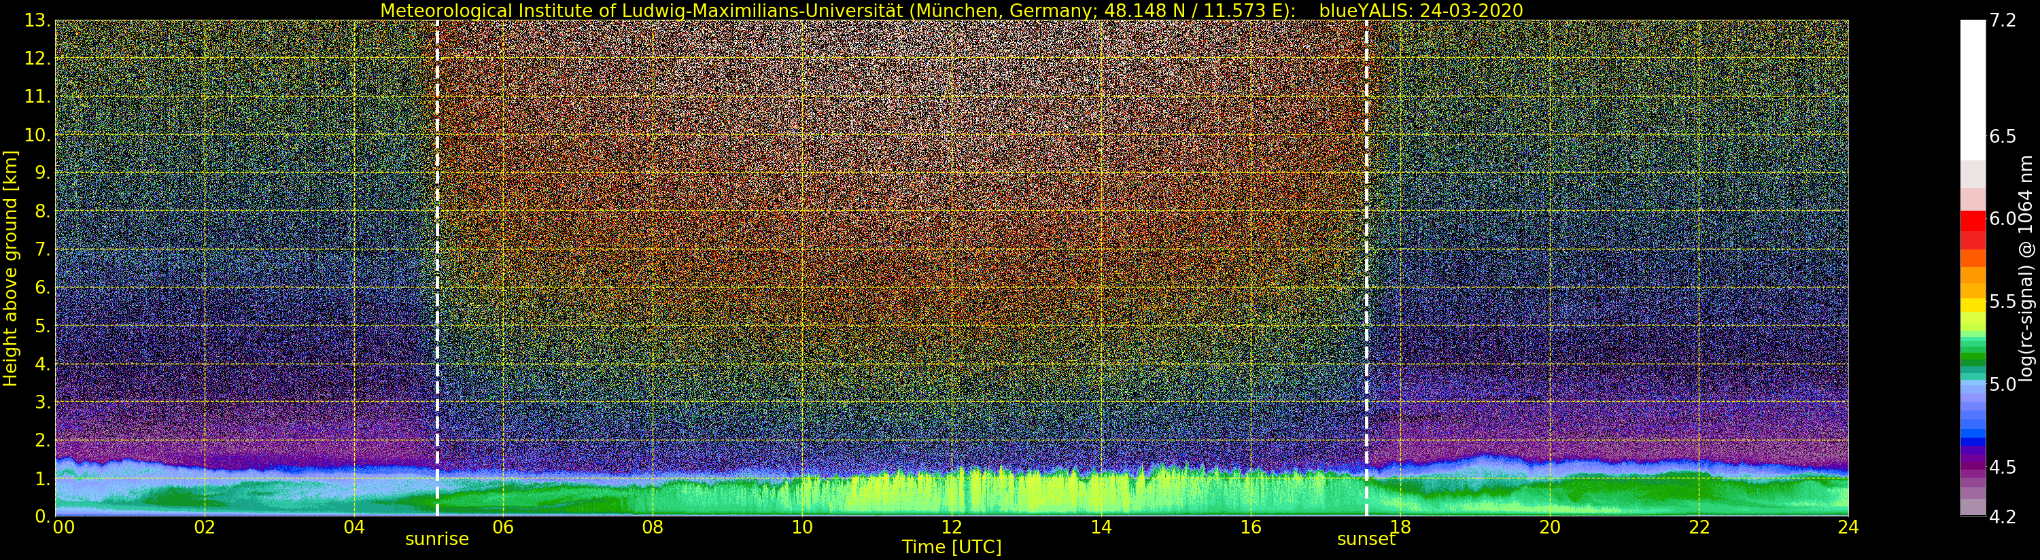Click the "3." height axis tick label
2040x560 pixels.
pyautogui.click(x=43, y=402)
